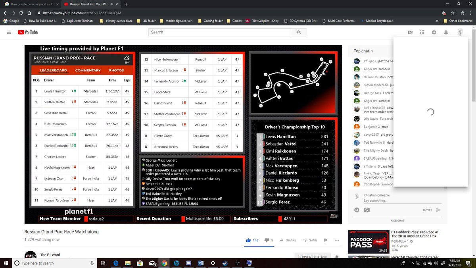Open Microsoft Word from taskbar
Screen dimensions: 476x268
(x=201, y=263)
